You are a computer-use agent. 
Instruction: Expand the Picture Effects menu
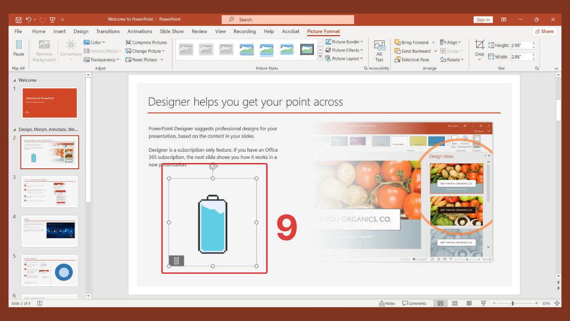click(x=343, y=50)
